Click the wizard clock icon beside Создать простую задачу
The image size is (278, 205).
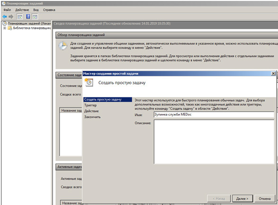89,82
